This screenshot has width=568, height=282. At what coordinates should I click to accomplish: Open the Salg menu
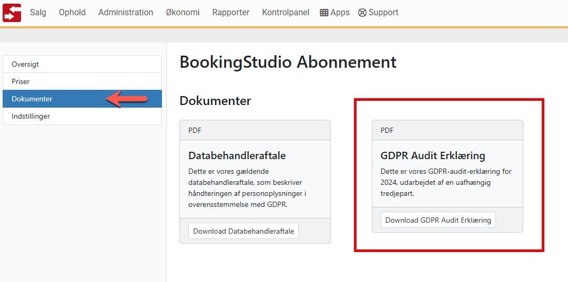click(x=38, y=12)
